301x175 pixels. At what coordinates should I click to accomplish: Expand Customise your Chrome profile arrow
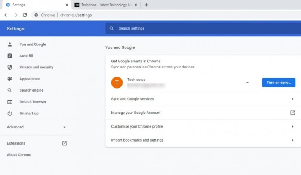coord(292,127)
